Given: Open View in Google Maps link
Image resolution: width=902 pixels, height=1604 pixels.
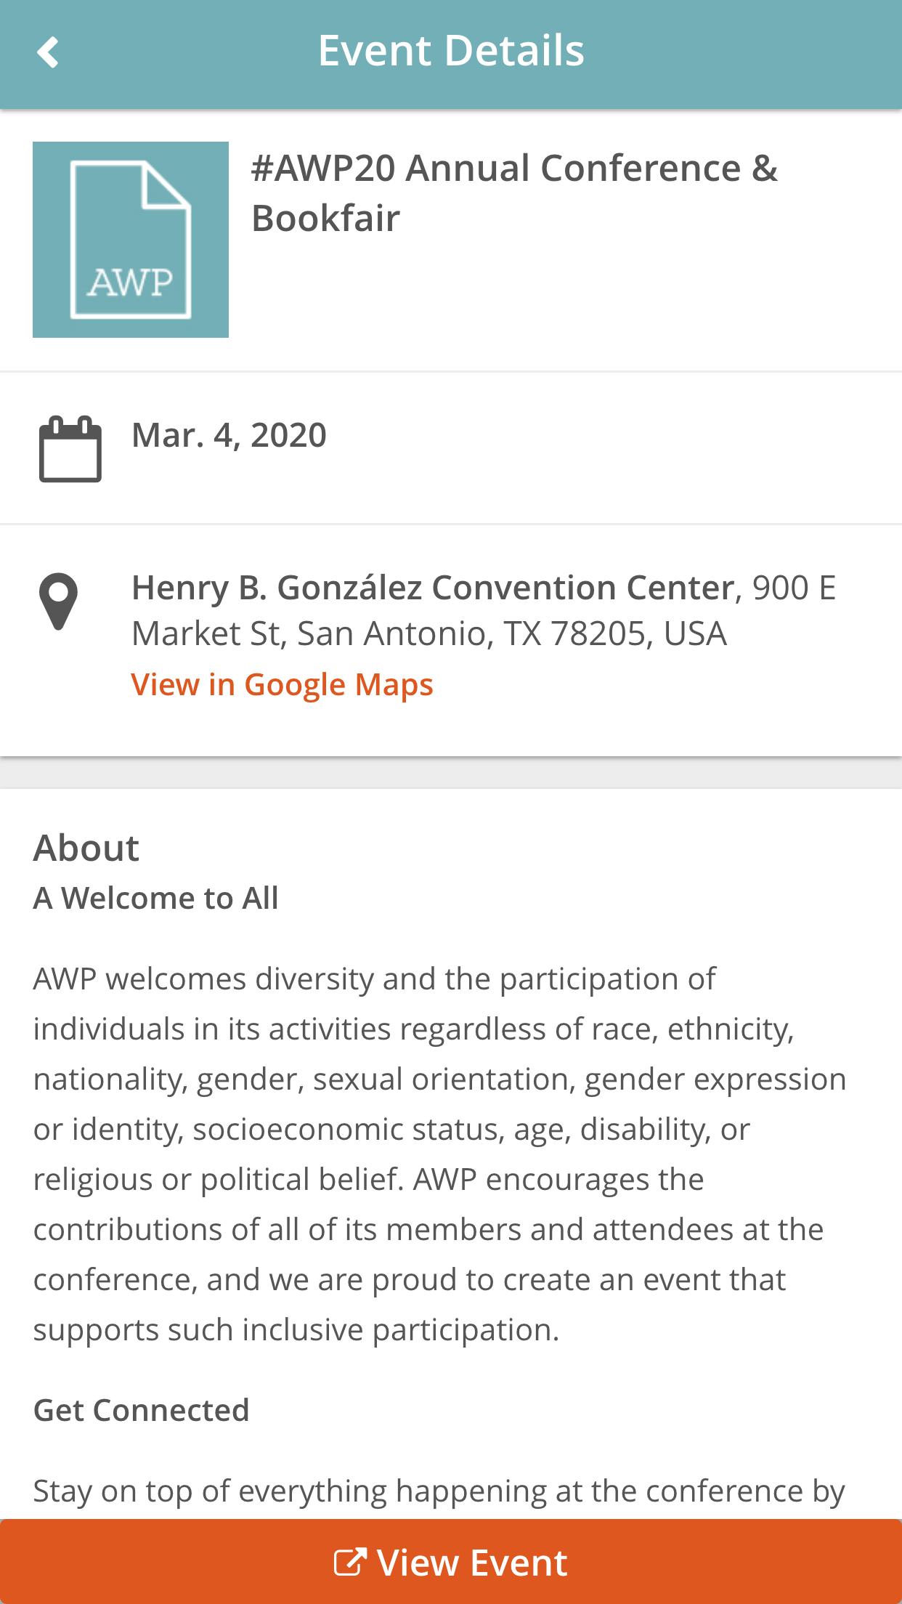Looking at the screenshot, I should [x=282, y=684].
